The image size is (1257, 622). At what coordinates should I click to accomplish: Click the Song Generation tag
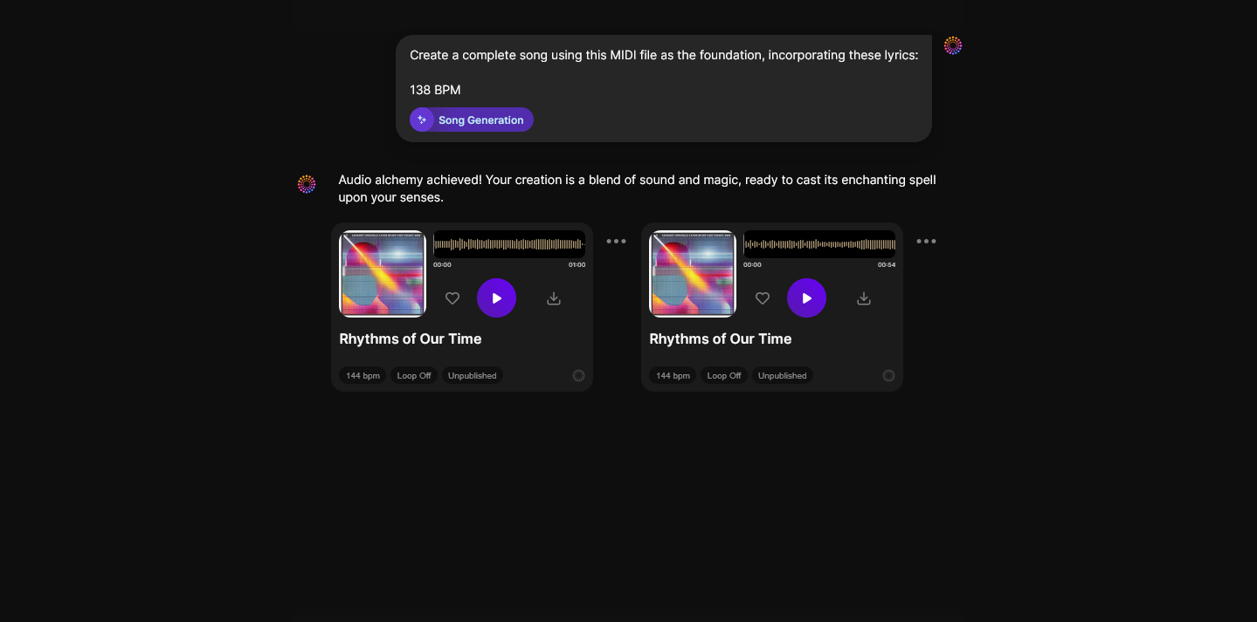pyautogui.click(x=472, y=120)
